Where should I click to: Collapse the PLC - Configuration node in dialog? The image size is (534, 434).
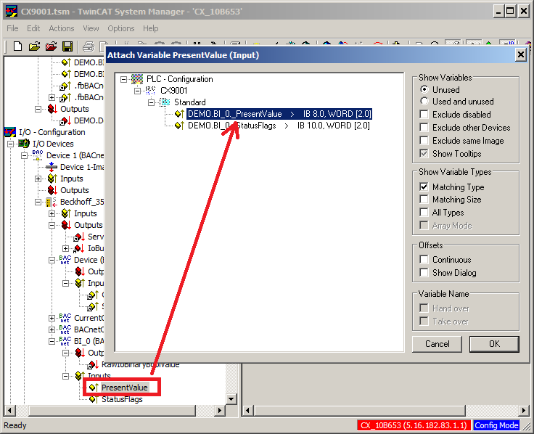pos(123,79)
